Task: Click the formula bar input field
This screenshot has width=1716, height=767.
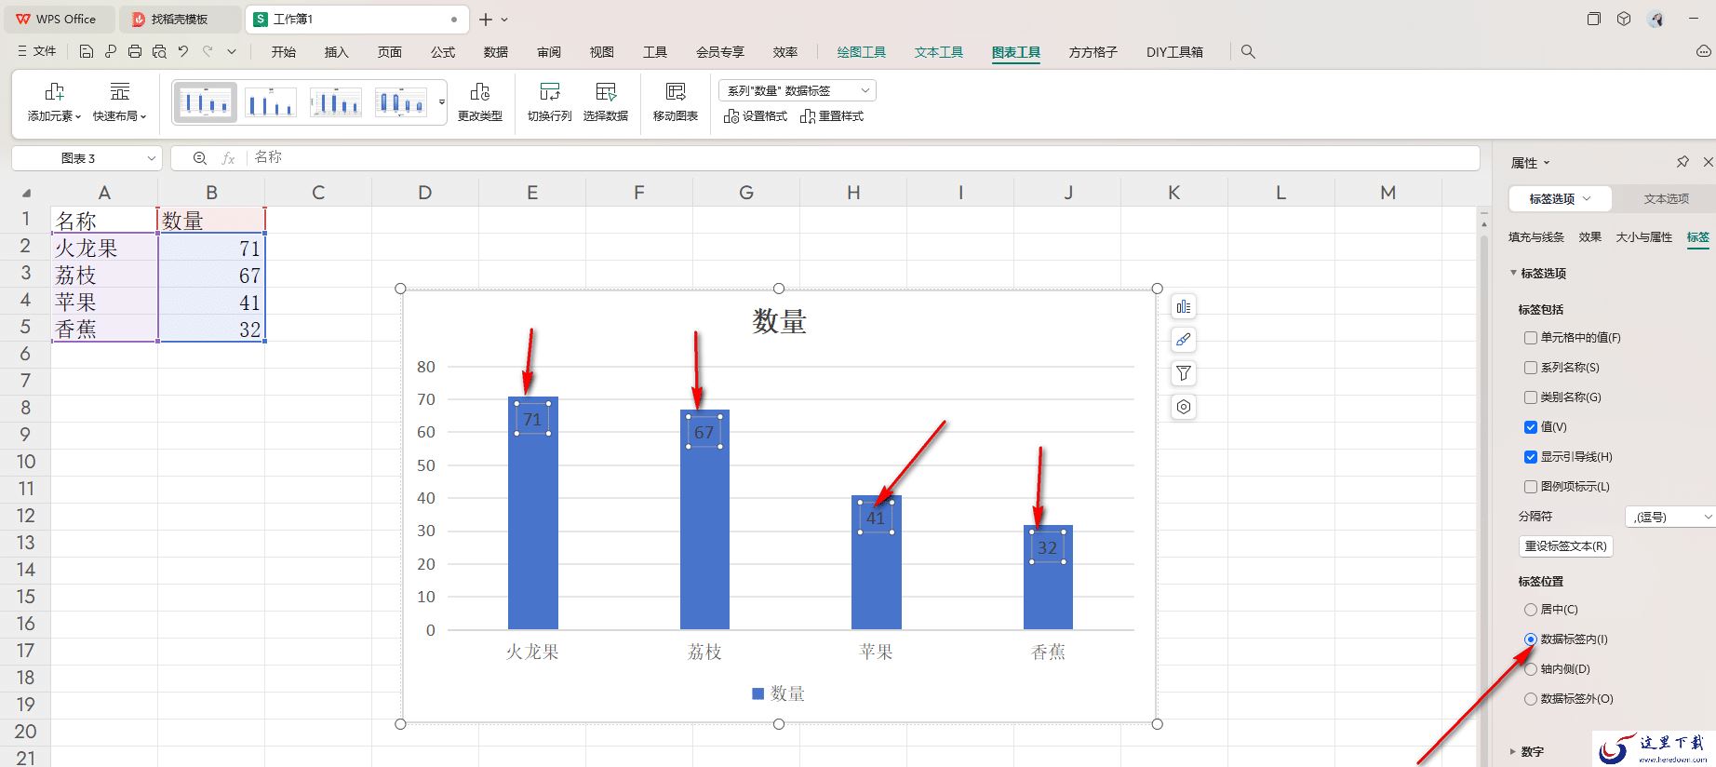Action: click(862, 158)
